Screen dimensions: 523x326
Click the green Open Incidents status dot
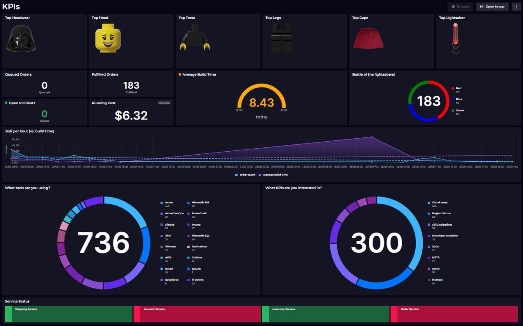click(x=6, y=103)
